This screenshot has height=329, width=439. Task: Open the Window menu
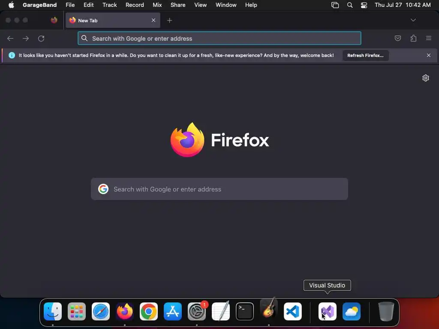[x=226, y=5]
